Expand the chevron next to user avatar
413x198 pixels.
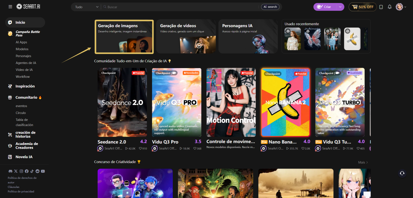pos(405,7)
